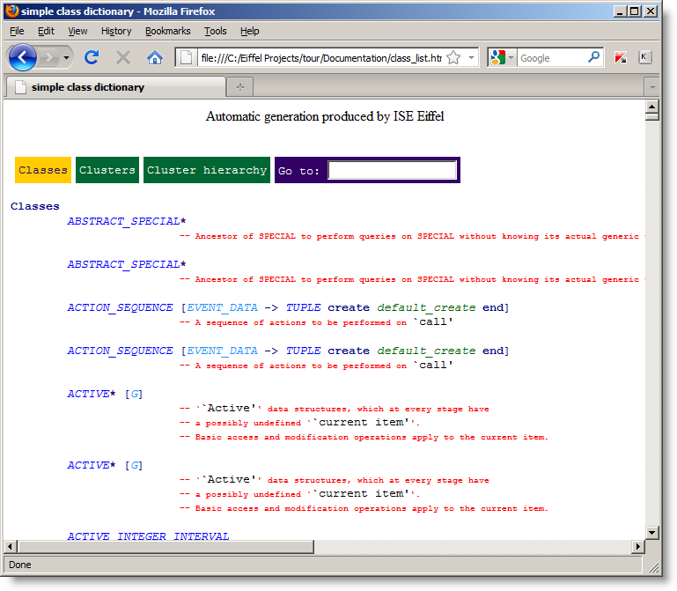Click the Reload page icon
This screenshot has width=677, height=591.
click(91, 57)
